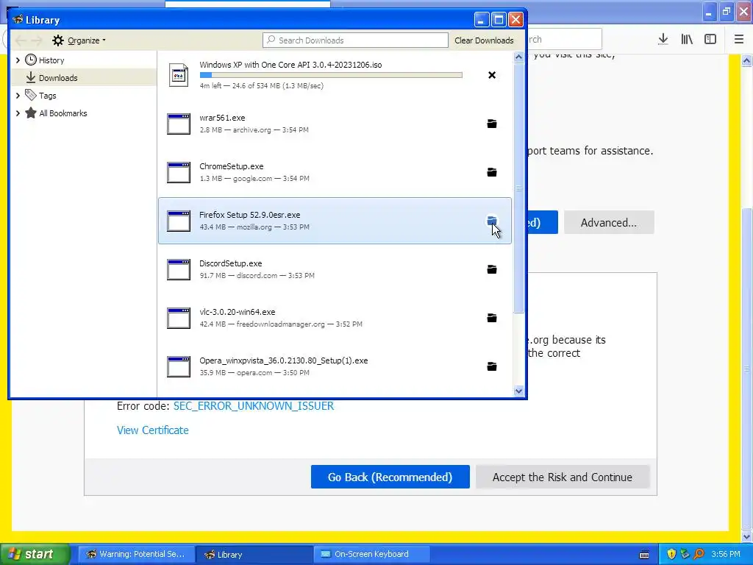Click the Opera setup file icon

(179, 366)
